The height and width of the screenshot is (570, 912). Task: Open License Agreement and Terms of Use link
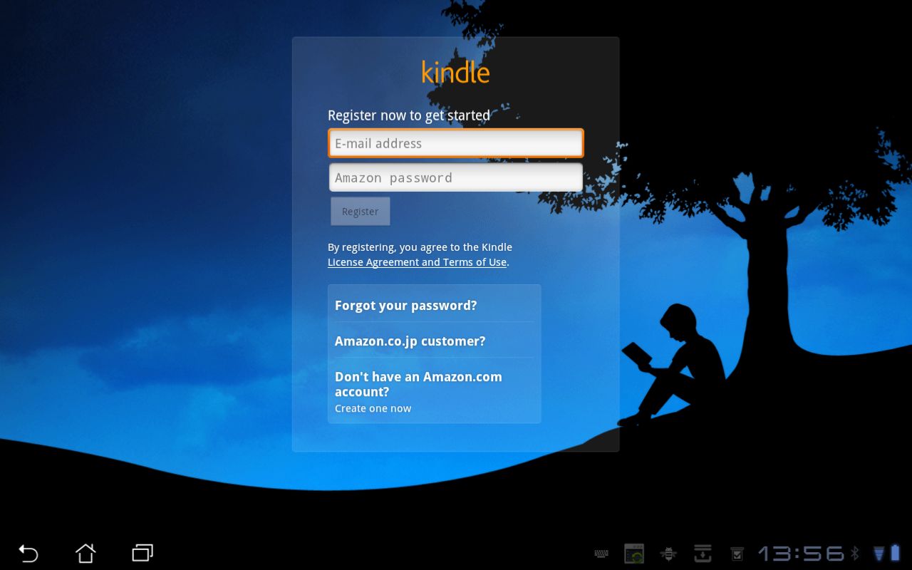click(417, 262)
